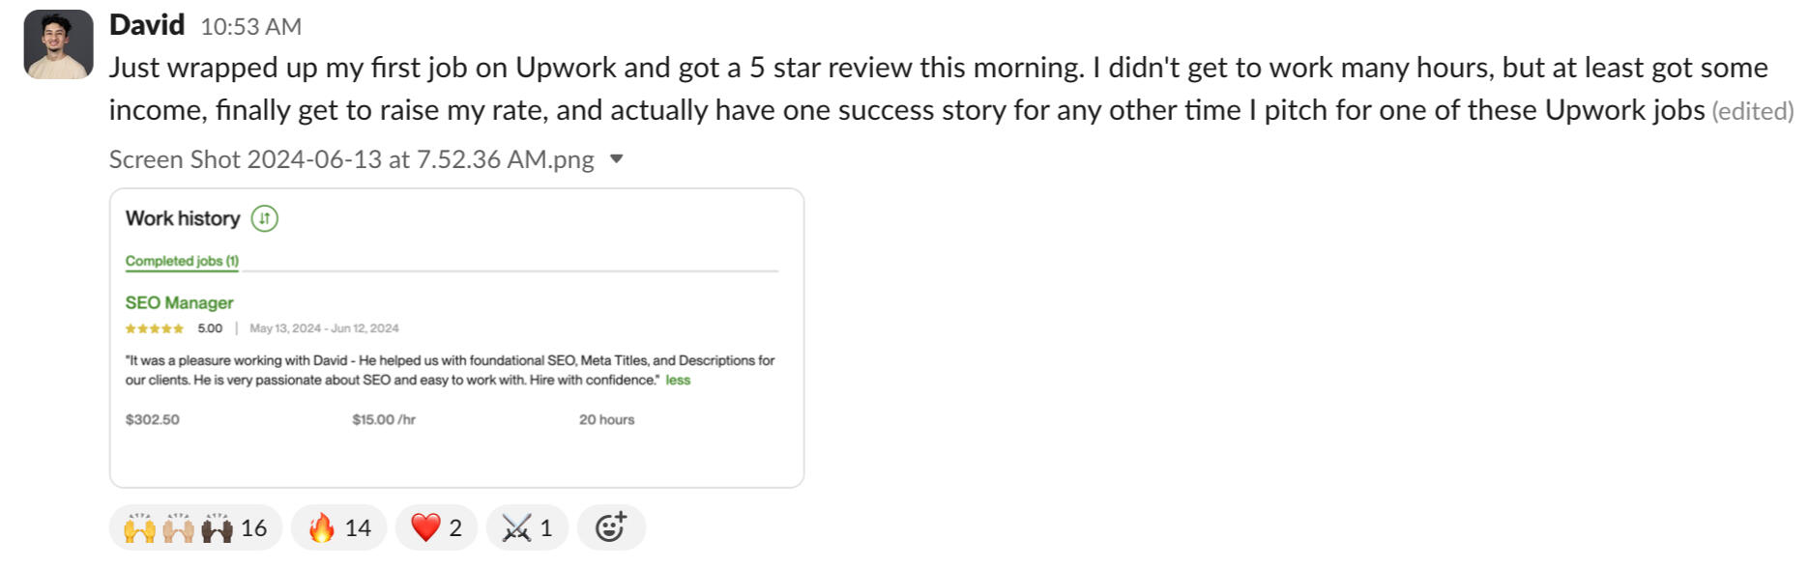Image resolution: width=1810 pixels, height=568 pixels.
Task: Select the Completed jobs (1) tab
Action: tap(182, 261)
